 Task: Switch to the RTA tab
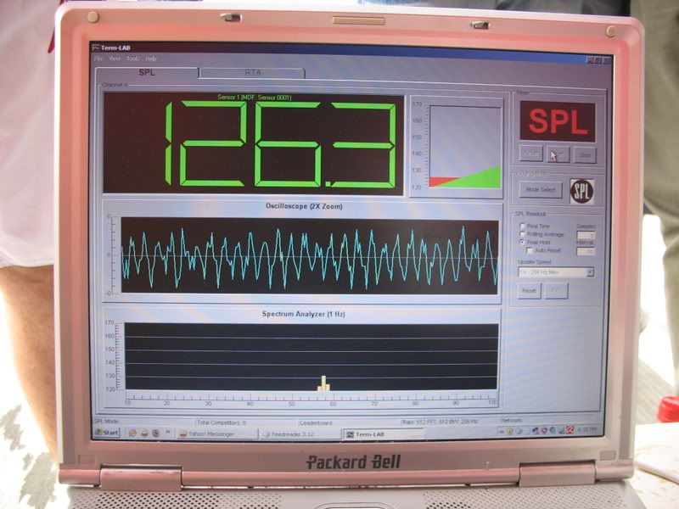[252, 73]
